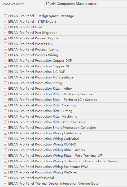Uncheck EPLAN Pro Panel Process NC
The height and width of the screenshot is (187, 127).
[x=6, y=44]
